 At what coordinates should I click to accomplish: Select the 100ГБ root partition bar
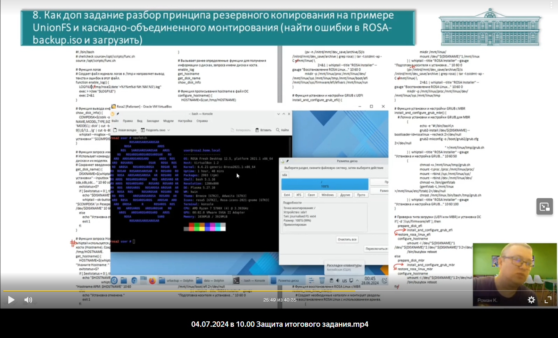point(325,184)
